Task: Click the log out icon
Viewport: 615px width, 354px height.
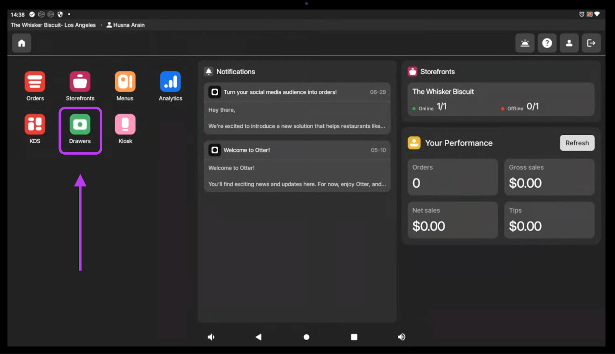Action: (591, 43)
